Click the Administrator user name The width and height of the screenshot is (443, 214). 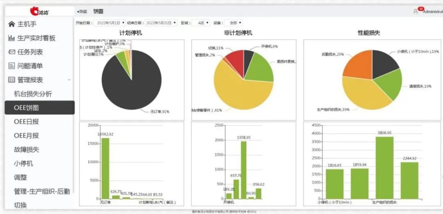[x=433, y=12]
